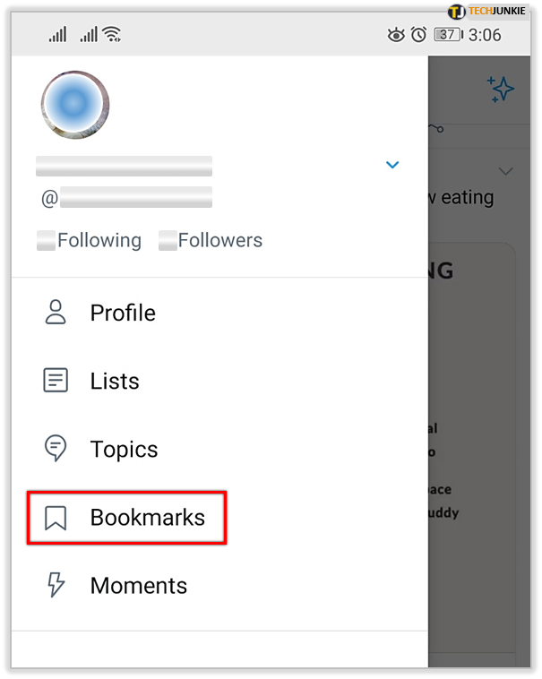Tap the battery level indicator
This screenshot has width=542, height=679.
(447, 35)
